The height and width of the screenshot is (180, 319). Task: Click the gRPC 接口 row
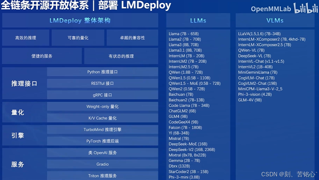[x=103, y=95]
